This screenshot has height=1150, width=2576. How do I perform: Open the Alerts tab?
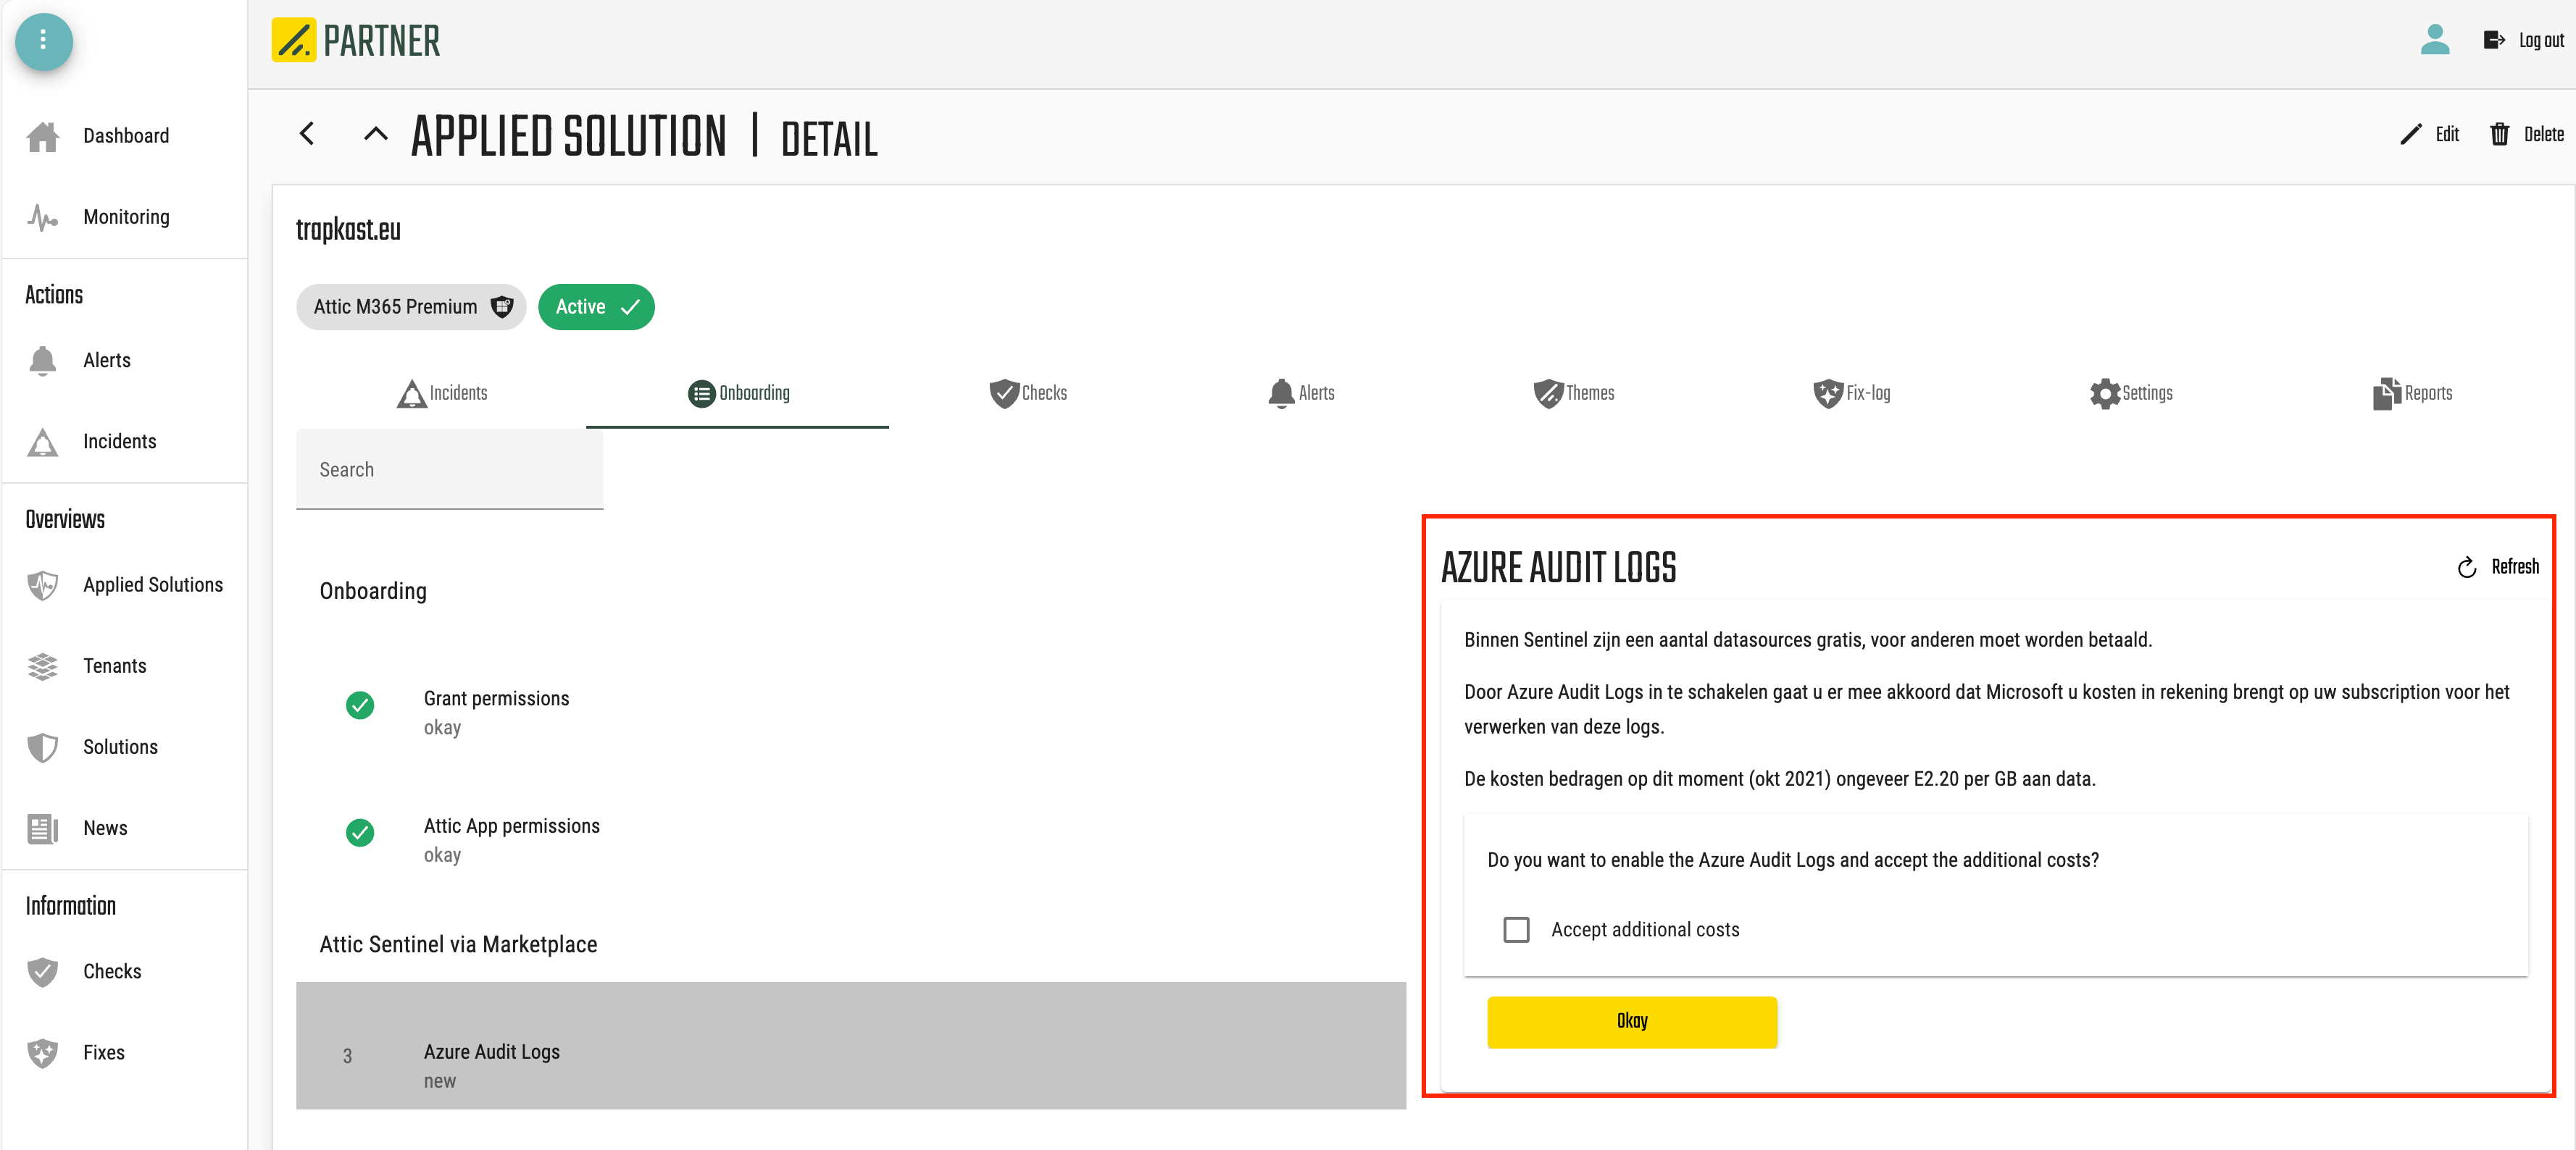1301,394
